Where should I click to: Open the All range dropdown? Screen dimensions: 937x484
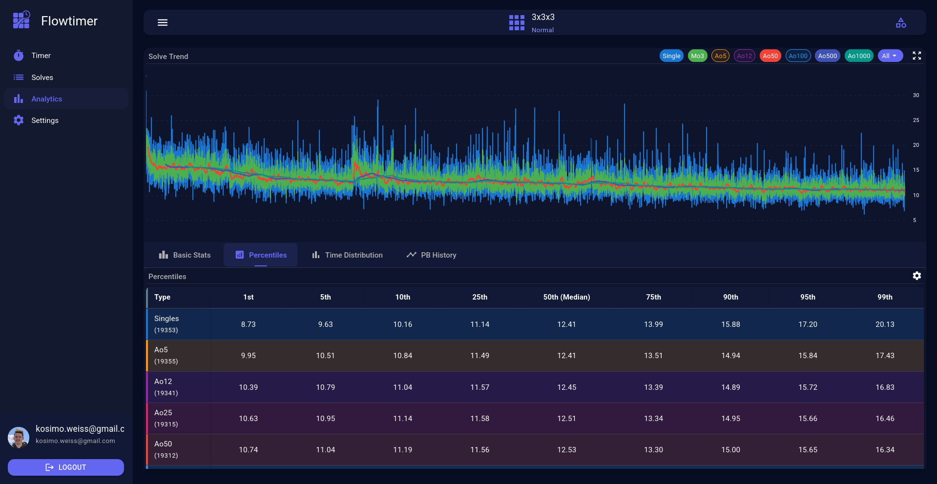[x=890, y=56]
